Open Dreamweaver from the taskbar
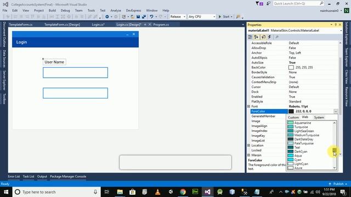 tap(195, 192)
